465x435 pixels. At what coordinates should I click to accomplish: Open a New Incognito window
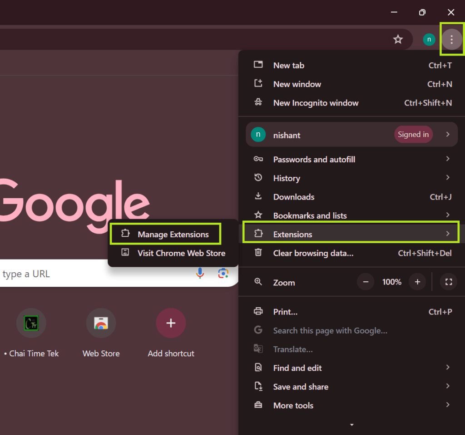tap(352, 103)
